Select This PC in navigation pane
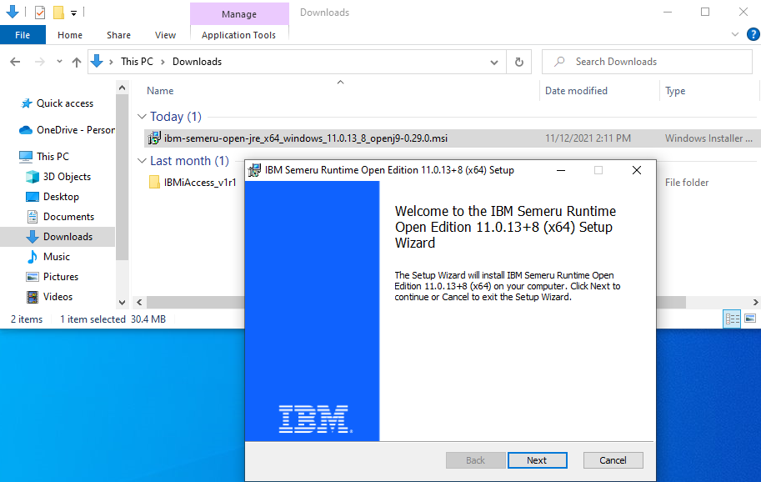 coord(53,156)
